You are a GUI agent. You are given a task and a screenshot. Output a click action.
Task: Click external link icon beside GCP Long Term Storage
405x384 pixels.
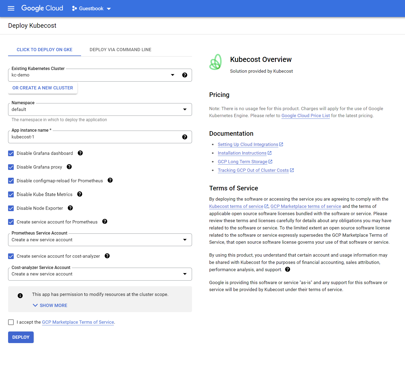270,162
